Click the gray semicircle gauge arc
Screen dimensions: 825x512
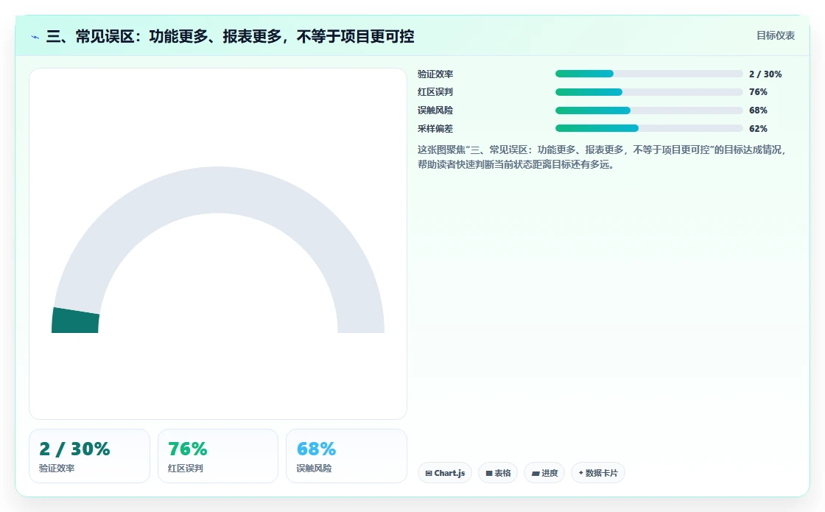click(x=218, y=191)
